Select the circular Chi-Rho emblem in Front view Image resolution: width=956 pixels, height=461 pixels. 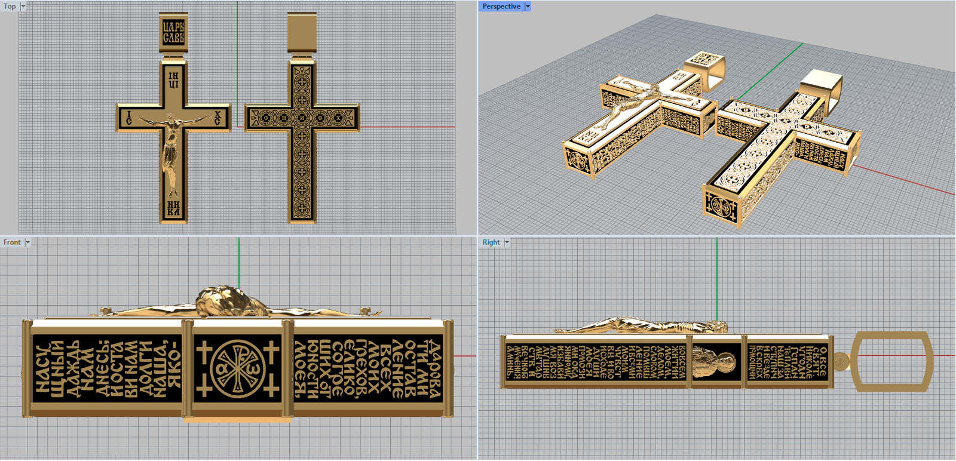click(x=238, y=368)
